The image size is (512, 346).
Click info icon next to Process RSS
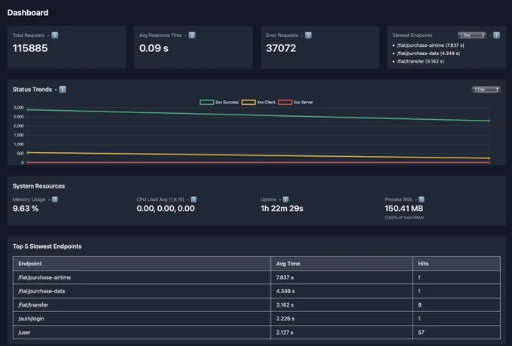point(422,200)
